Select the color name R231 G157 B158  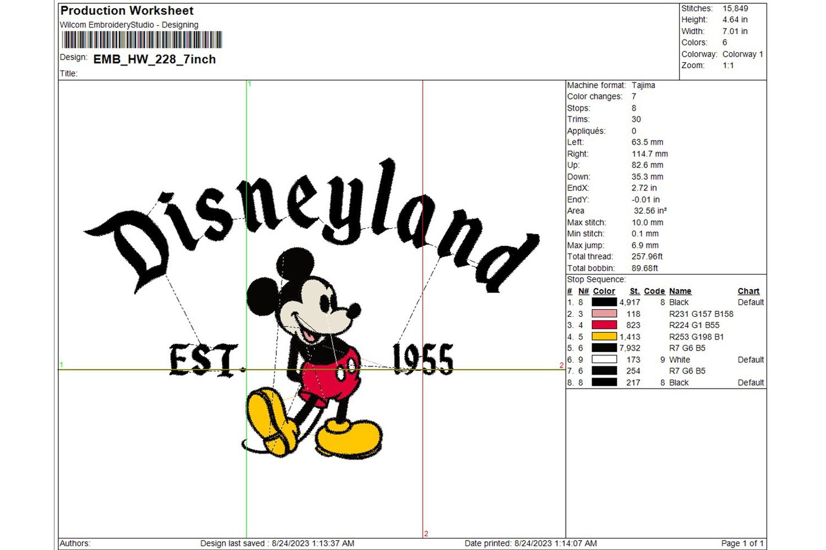(701, 314)
